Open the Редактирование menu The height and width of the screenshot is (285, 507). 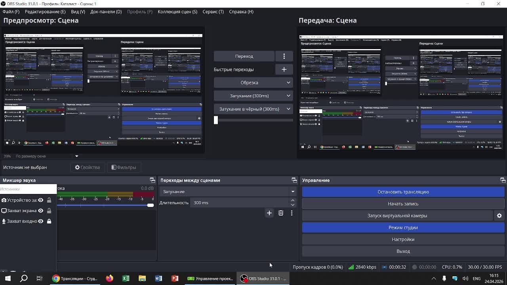pos(45,11)
